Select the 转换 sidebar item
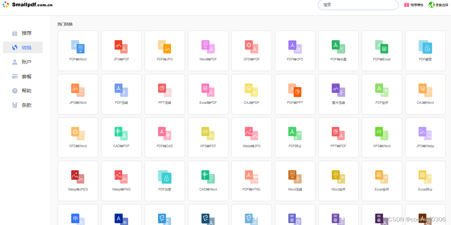This screenshot has height=225, width=451. point(23,48)
